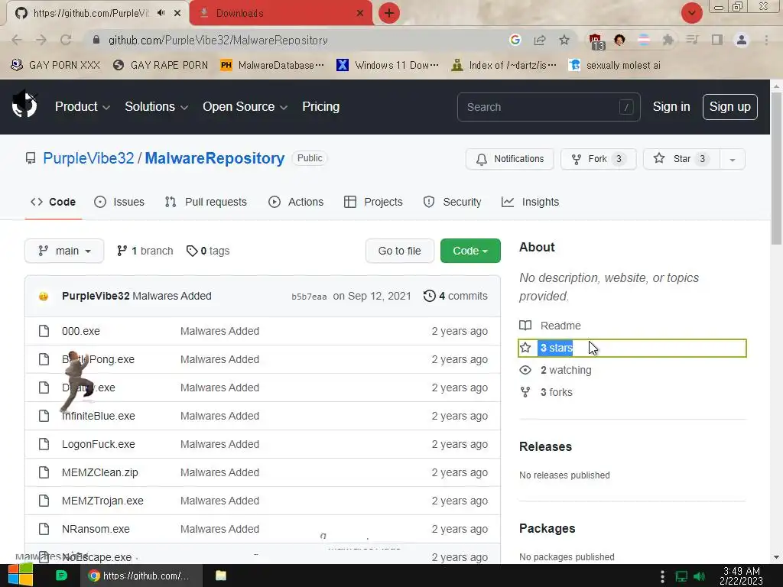Viewport: 783px width, 587px height.
Task: Click the network icon in system tray
Action: click(681, 576)
